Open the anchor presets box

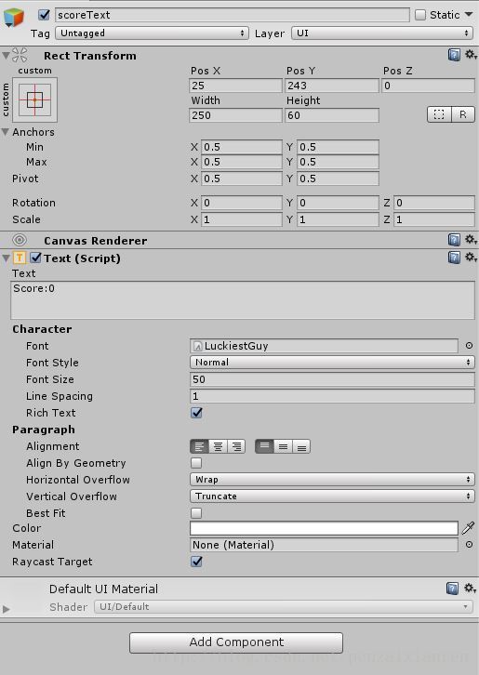click(35, 99)
